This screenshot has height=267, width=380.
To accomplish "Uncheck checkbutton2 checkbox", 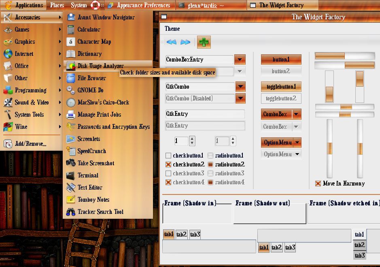I will click(168, 164).
